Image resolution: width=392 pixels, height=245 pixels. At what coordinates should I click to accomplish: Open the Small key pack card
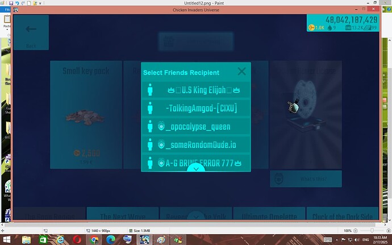click(x=86, y=115)
